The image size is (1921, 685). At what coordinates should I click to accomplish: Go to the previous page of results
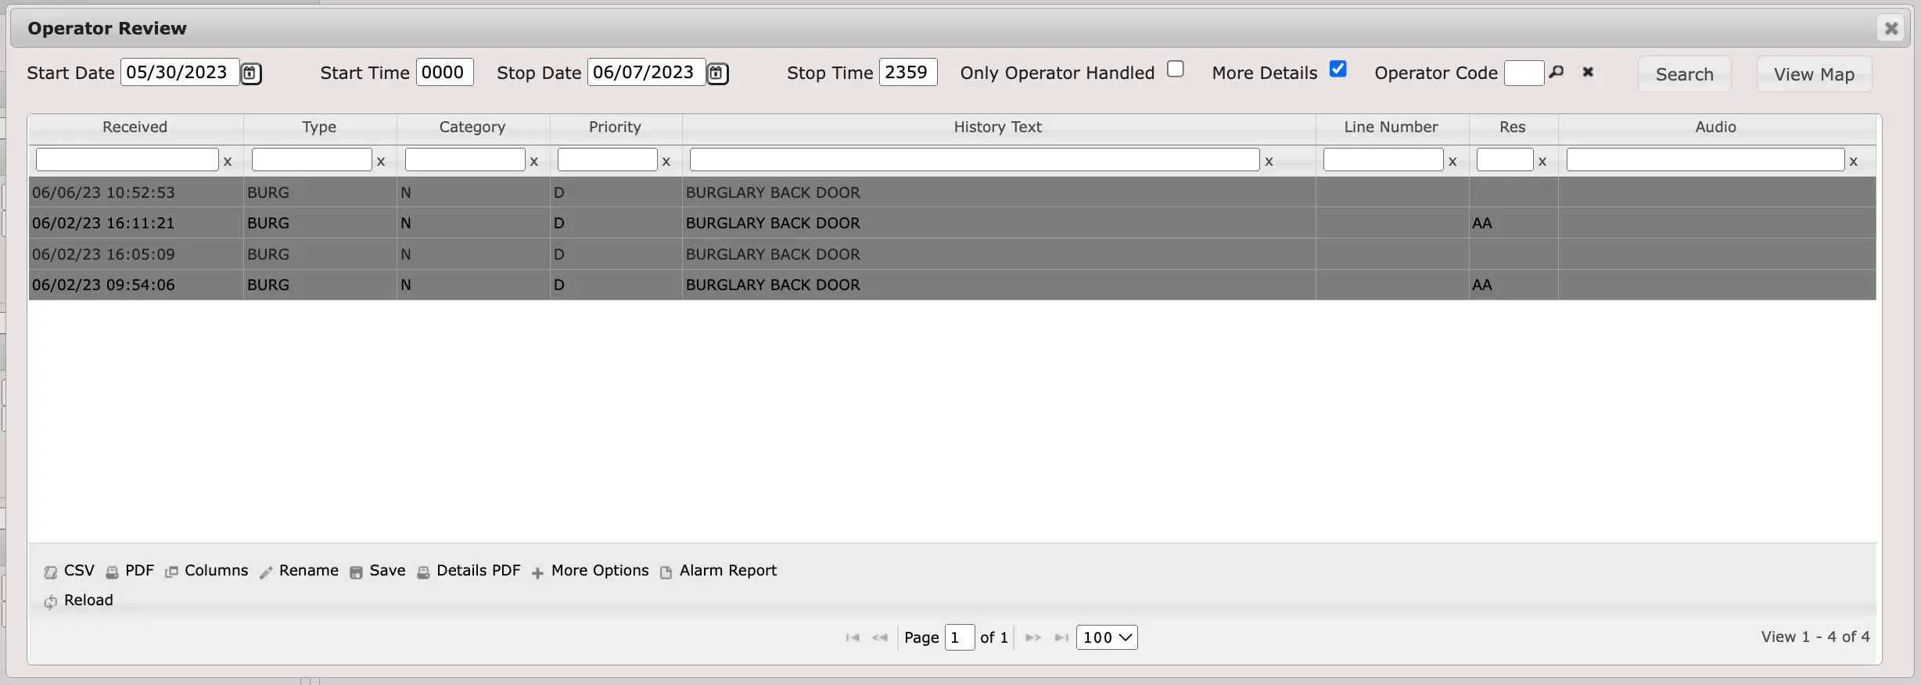[880, 638]
